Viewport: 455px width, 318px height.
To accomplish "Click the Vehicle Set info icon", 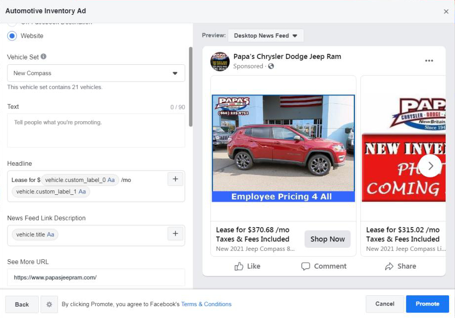I will [x=44, y=56].
